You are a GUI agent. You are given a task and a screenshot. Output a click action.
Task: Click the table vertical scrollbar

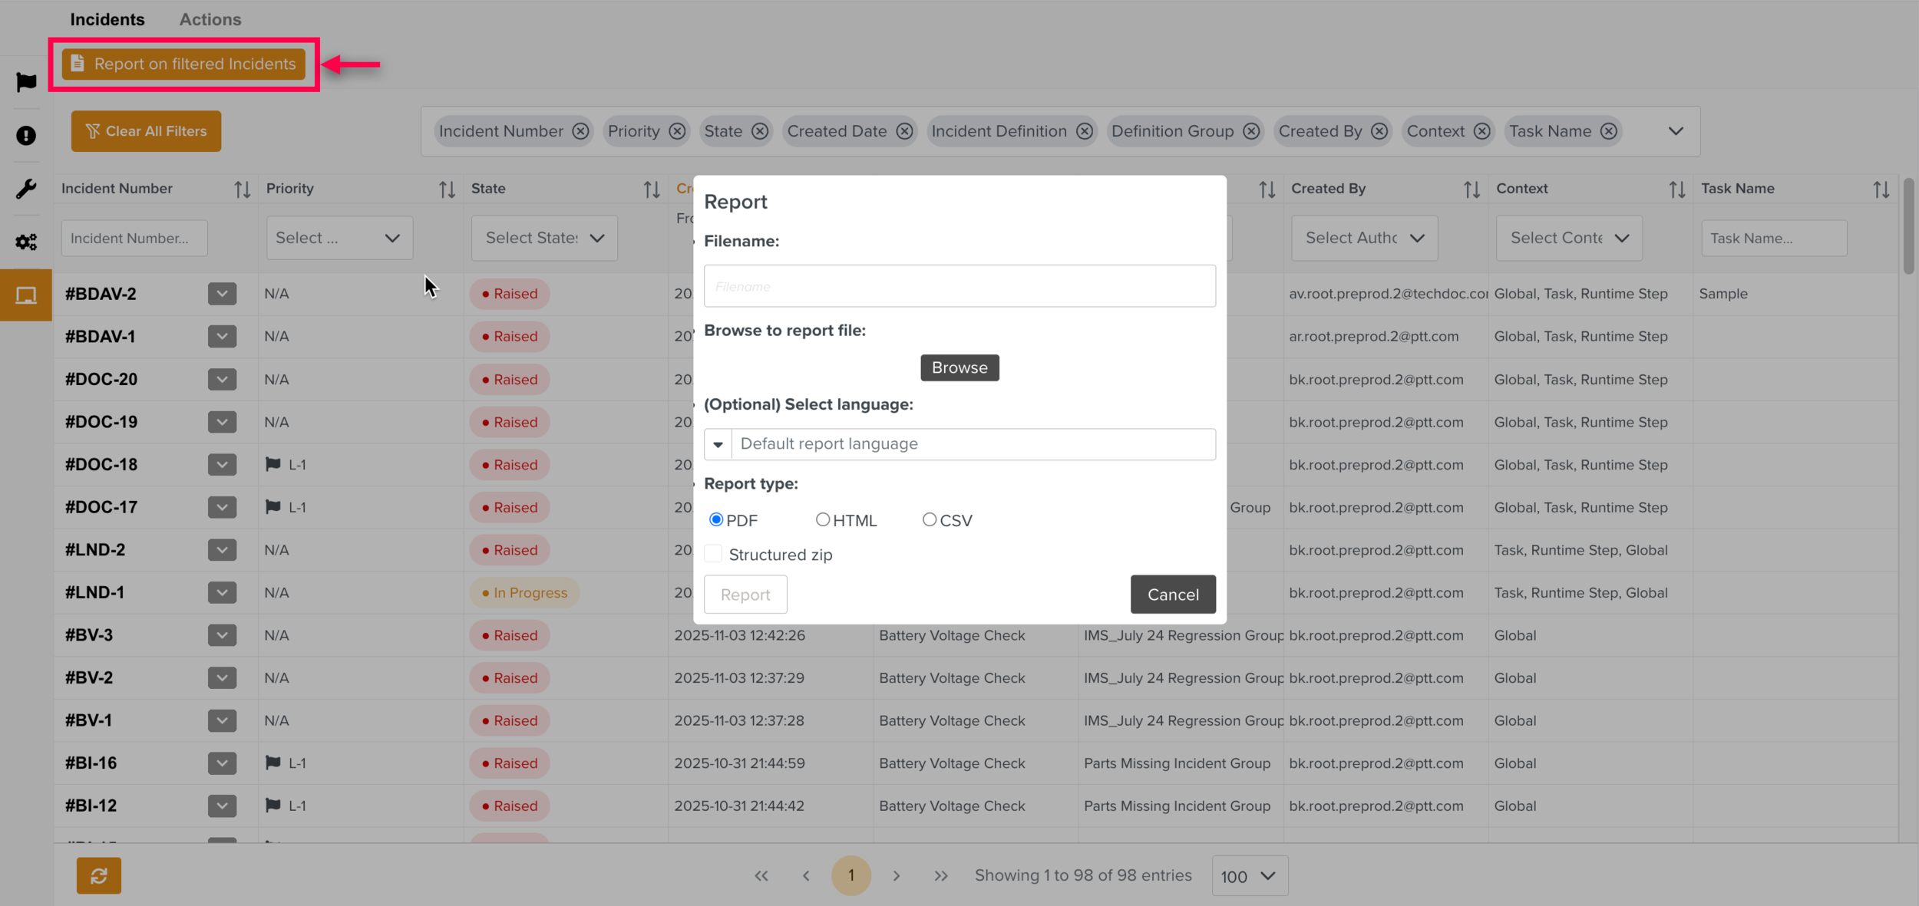[x=1908, y=226]
